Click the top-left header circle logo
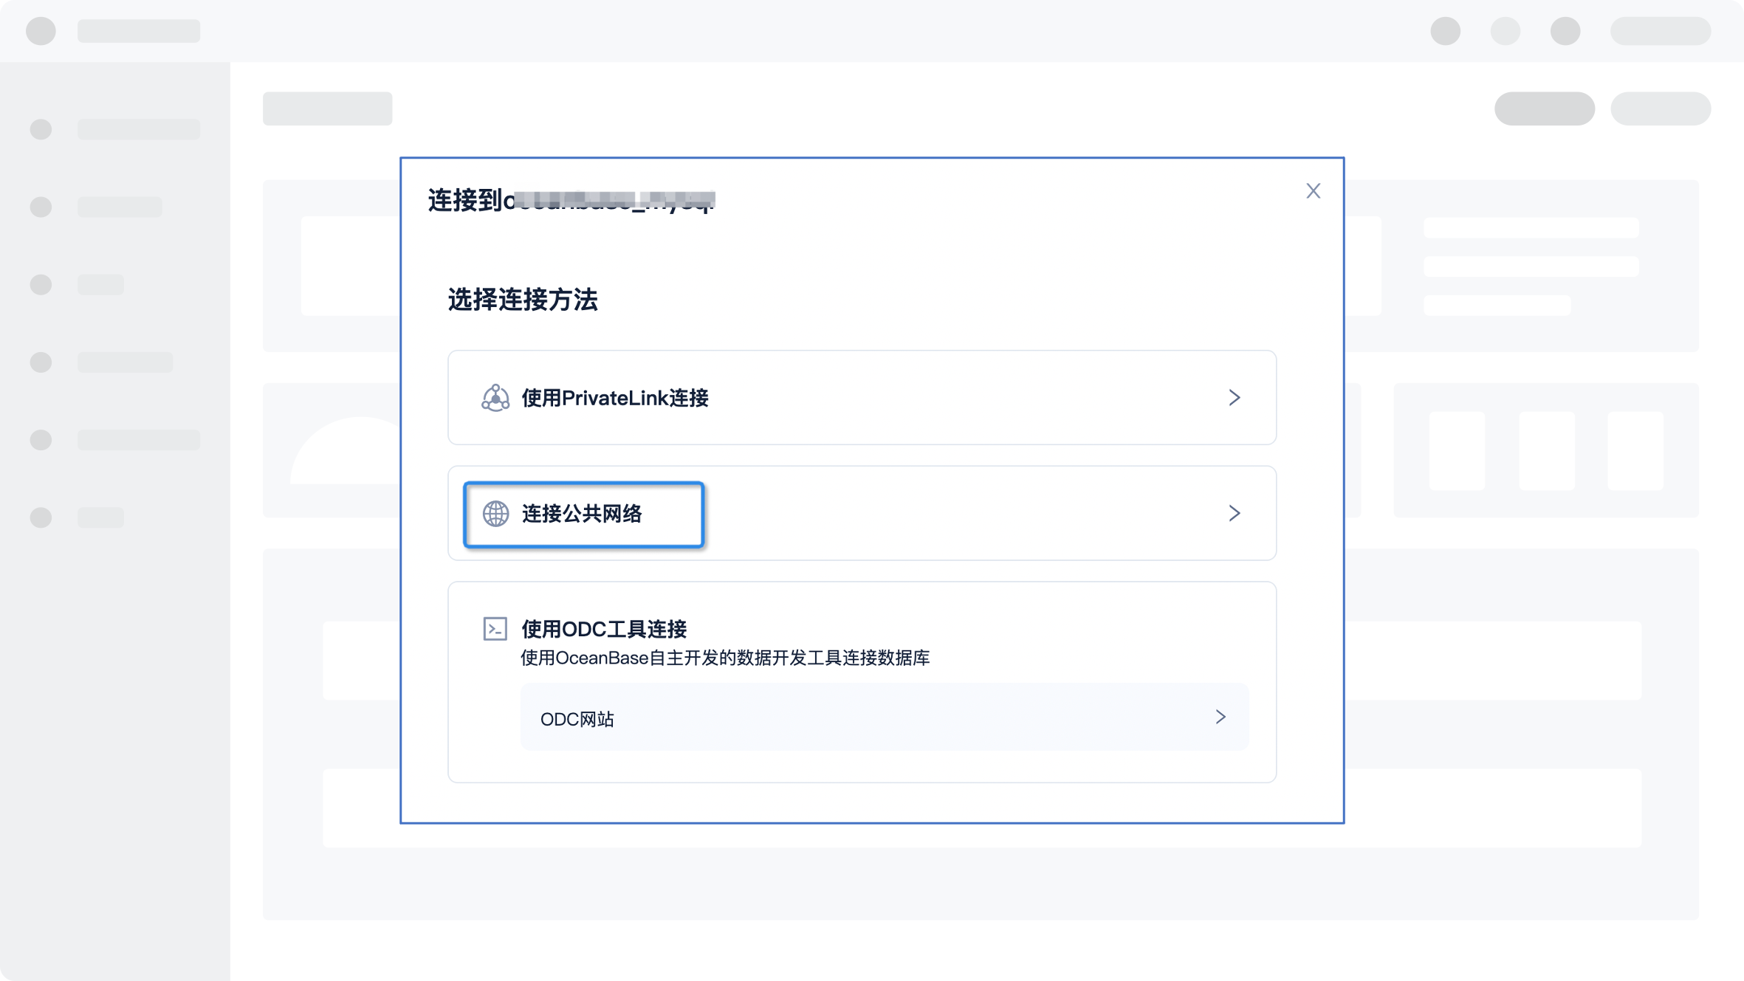 pos(41,31)
